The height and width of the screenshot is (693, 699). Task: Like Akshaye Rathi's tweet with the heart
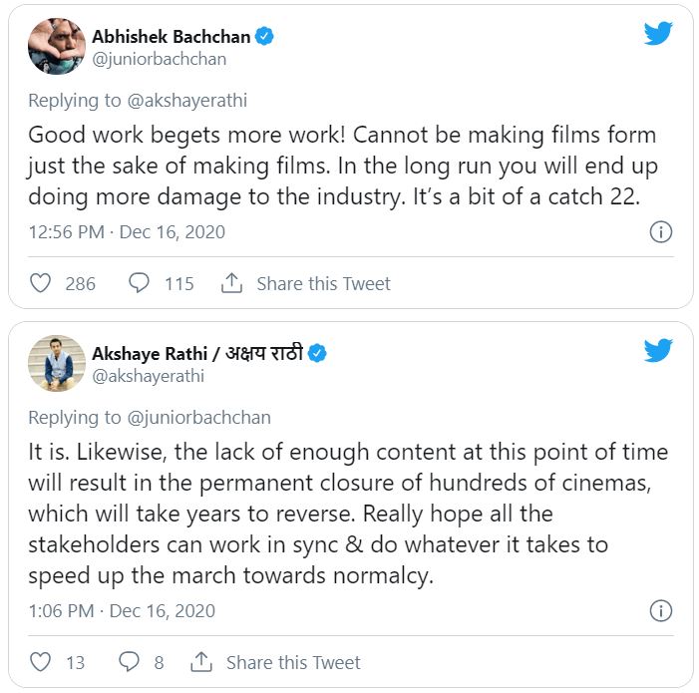tap(41, 662)
